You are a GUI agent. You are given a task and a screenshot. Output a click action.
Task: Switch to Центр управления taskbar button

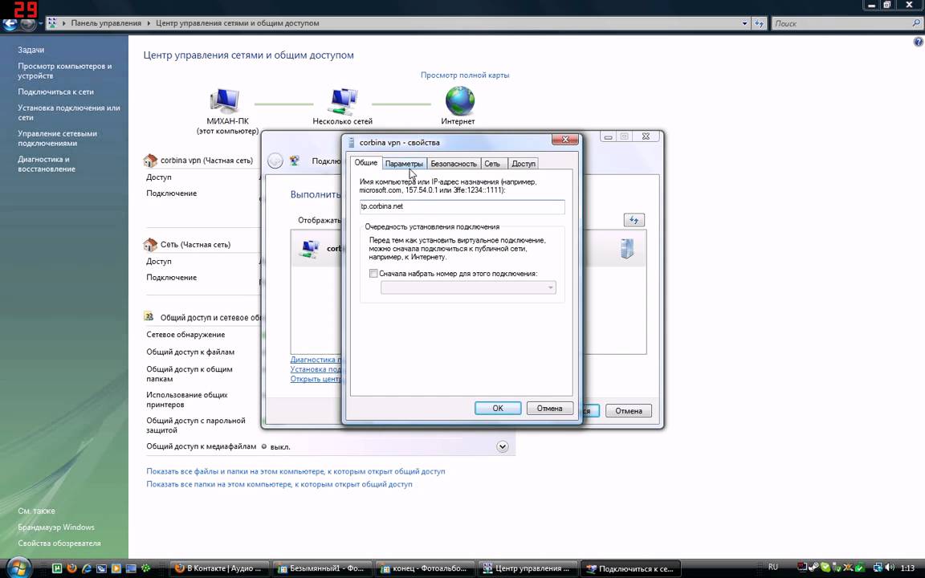527,568
